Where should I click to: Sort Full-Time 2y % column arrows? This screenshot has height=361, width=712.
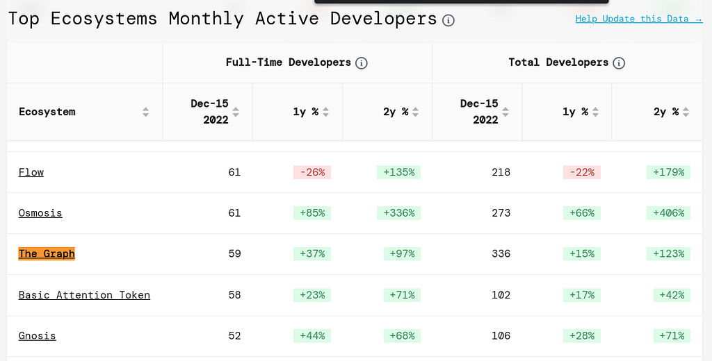pyautogui.click(x=415, y=112)
